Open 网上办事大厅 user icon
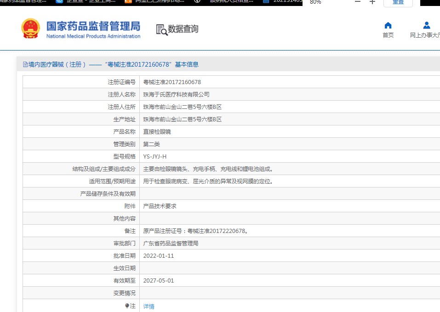 pos(427,25)
